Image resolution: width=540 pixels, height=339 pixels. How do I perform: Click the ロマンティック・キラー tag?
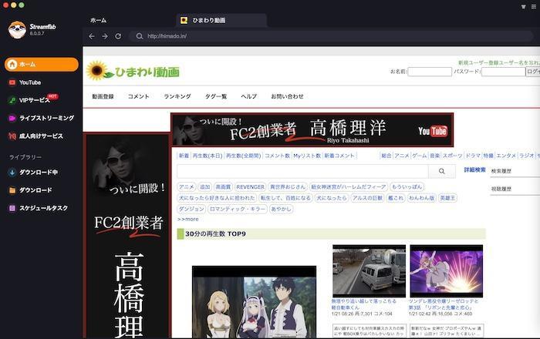tap(238, 209)
